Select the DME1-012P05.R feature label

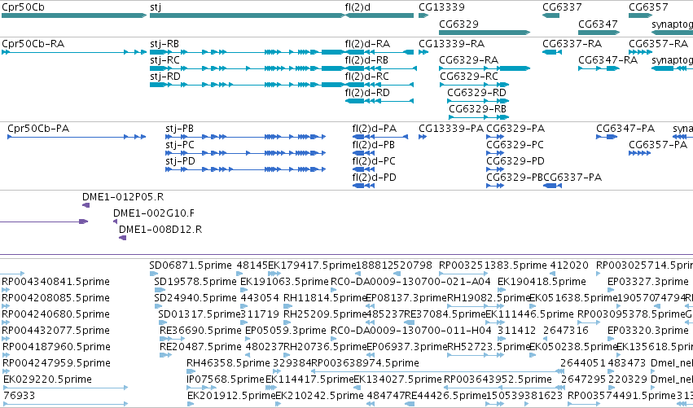[123, 197]
